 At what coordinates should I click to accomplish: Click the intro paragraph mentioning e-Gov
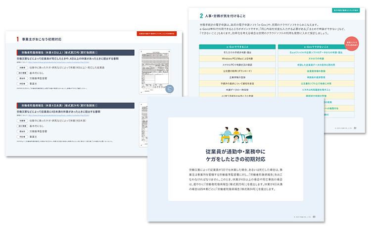click(273, 29)
